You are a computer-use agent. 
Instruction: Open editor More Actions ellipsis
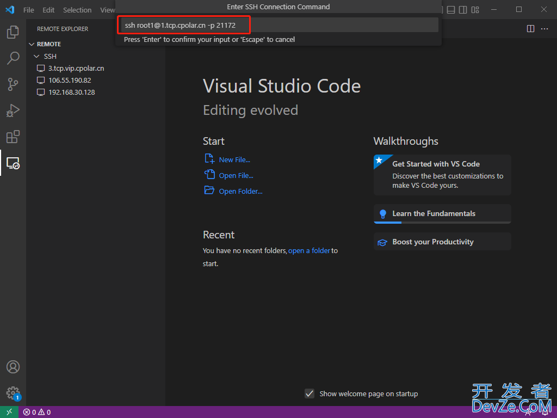[544, 29]
